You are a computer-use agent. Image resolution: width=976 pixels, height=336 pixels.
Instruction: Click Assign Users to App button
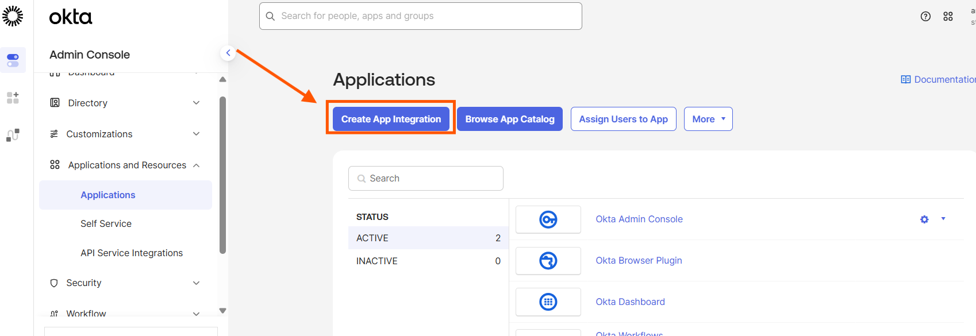[x=623, y=119]
